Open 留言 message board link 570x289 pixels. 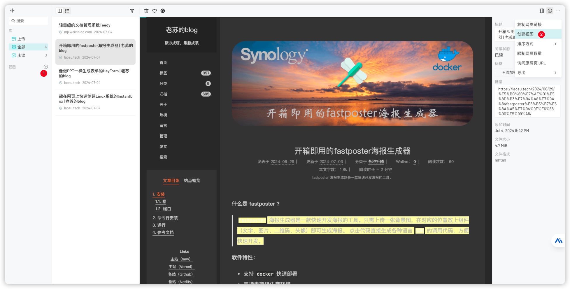[x=163, y=126]
